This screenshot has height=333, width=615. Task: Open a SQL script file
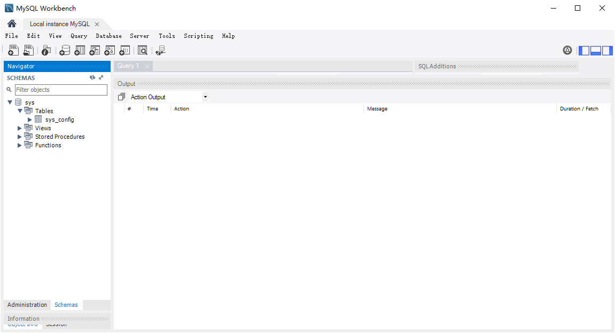pyautogui.click(x=28, y=50)
